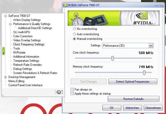Open nView Display Settings
Viewport: 166px width, 114px height.
tap(27, 20)
